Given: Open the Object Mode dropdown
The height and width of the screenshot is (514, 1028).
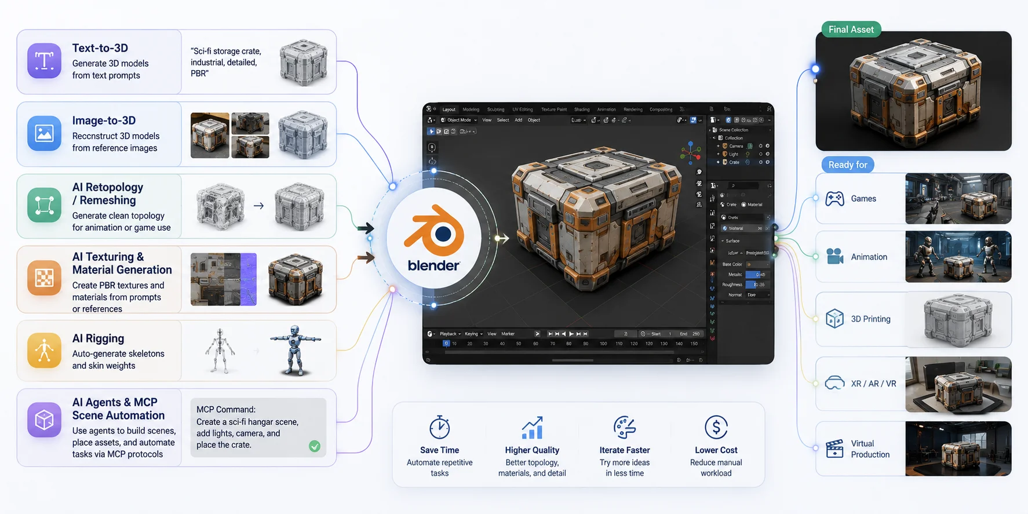Looking at the screenshot, I should point(458,120).
